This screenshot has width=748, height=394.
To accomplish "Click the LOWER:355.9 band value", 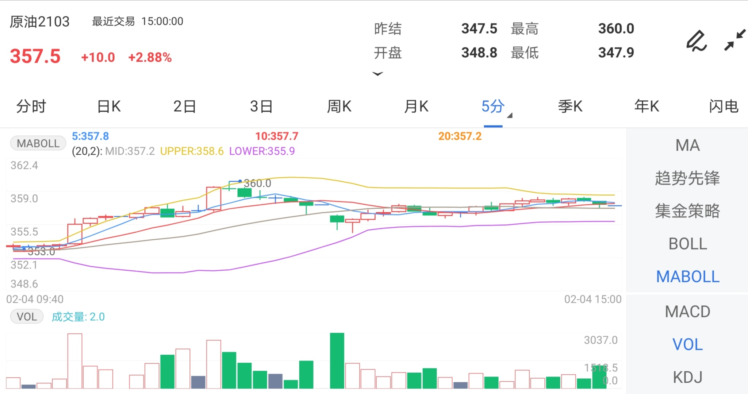I will click(x=262, y=151).
